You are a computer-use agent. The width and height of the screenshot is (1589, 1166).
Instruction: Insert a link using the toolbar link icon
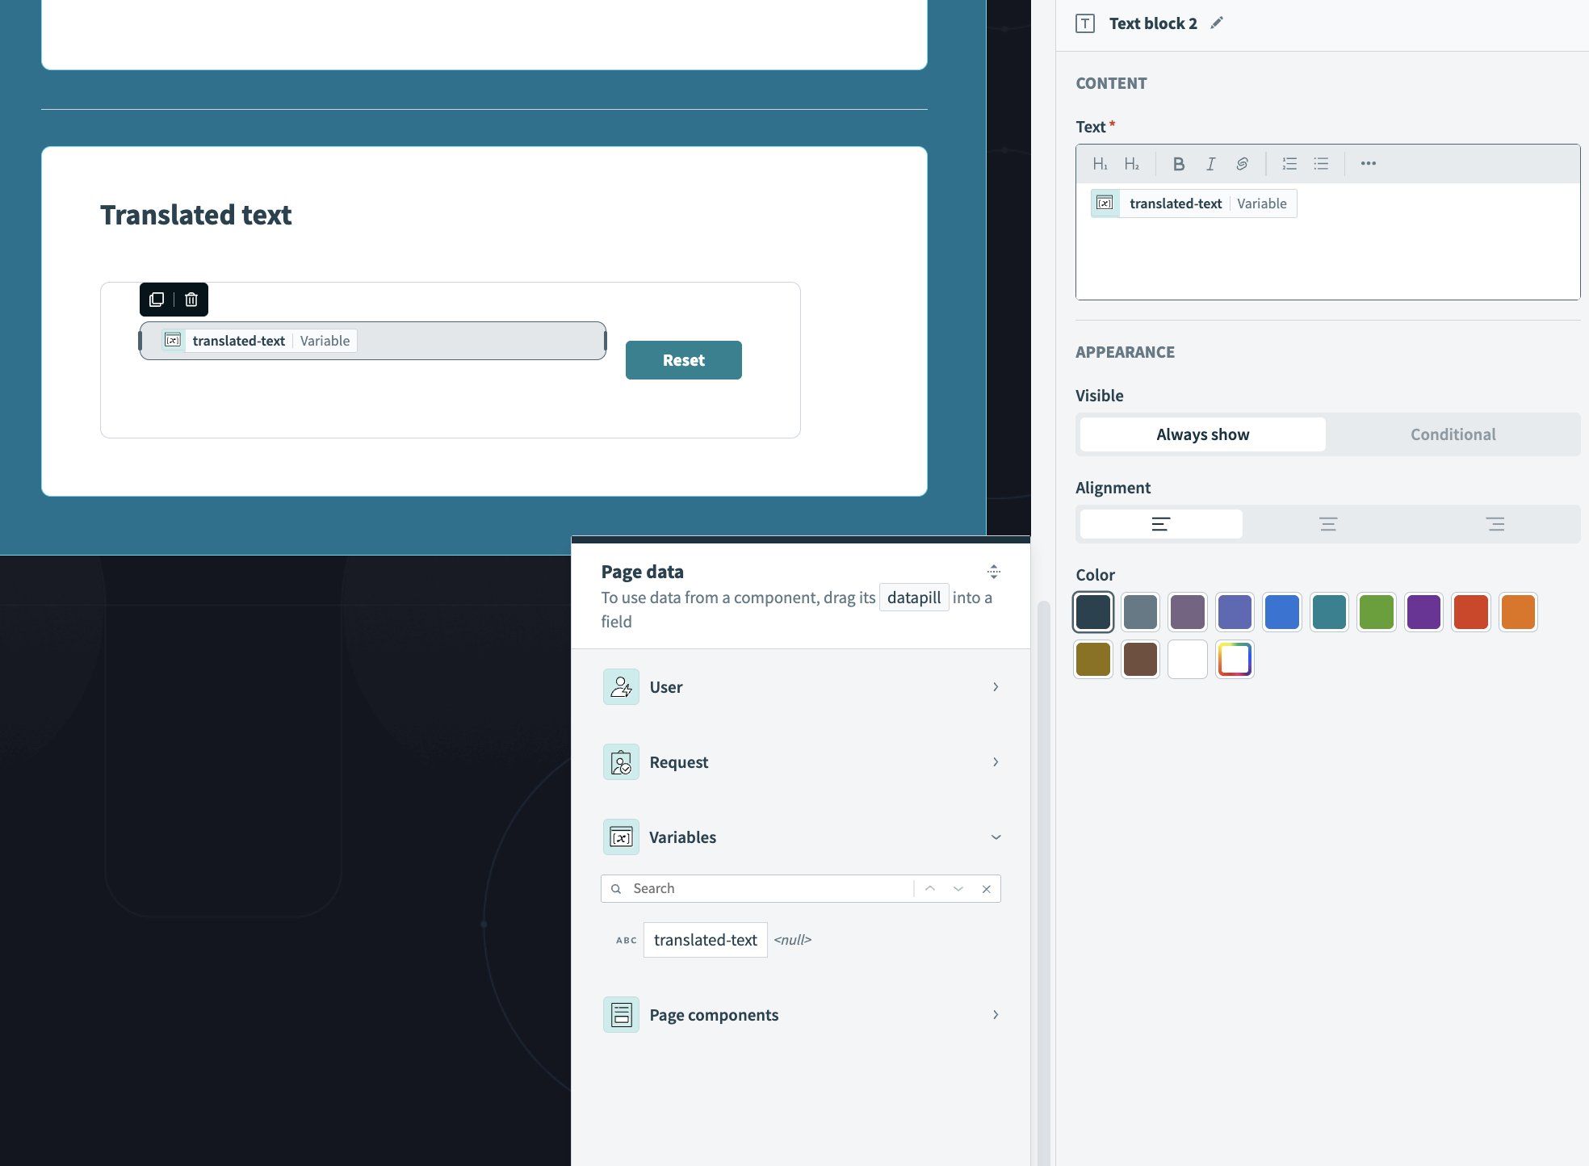[x=1242, y=164]
